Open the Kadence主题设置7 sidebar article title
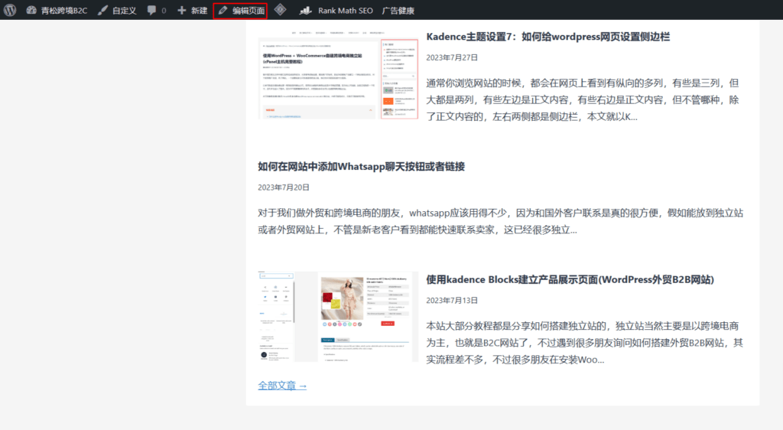Image resolution: width=783 pixels, height=430 pixels. click(x=547, y=37)
